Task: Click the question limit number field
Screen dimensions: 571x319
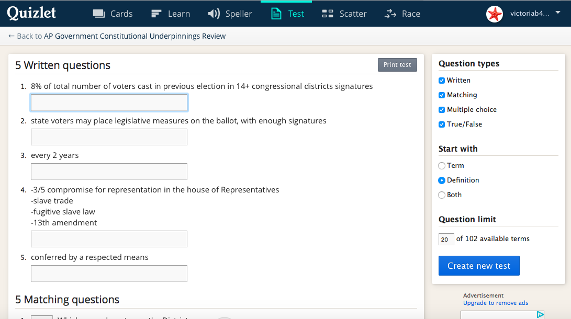Action: (x=446, y=240)
